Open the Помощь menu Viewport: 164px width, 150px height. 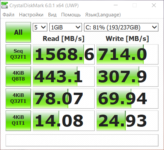pos(71,15)
